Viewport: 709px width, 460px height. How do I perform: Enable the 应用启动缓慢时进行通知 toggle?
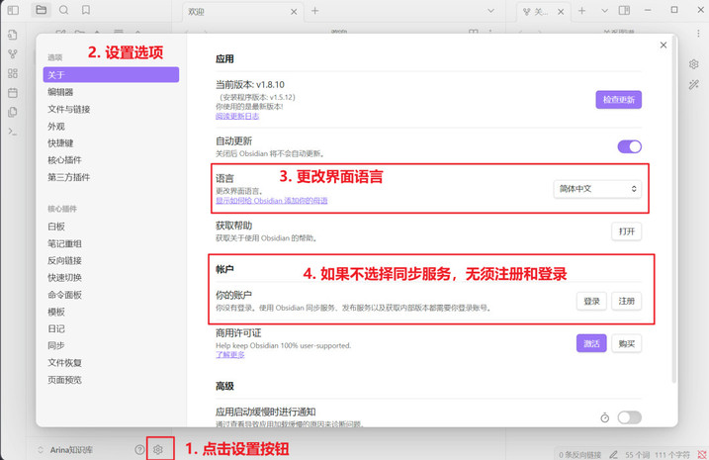click(629, 417)
